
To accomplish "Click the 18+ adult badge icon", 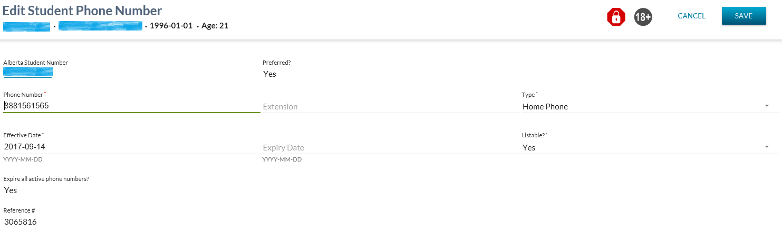I will click(x=643, y=17).
